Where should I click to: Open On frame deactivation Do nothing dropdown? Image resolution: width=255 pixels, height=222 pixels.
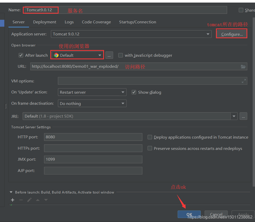(x=92, y=103)
